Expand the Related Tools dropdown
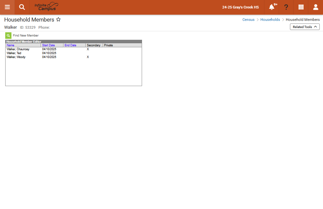This screenshot has height=209, width=323. (305, 27)
